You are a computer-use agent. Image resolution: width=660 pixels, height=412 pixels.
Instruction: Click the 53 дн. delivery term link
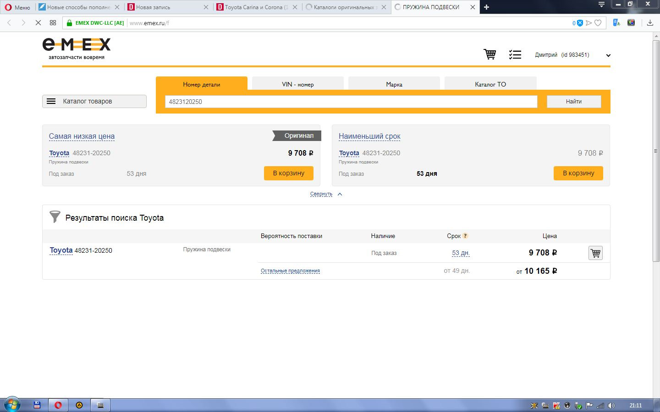(x=461, y=253)
